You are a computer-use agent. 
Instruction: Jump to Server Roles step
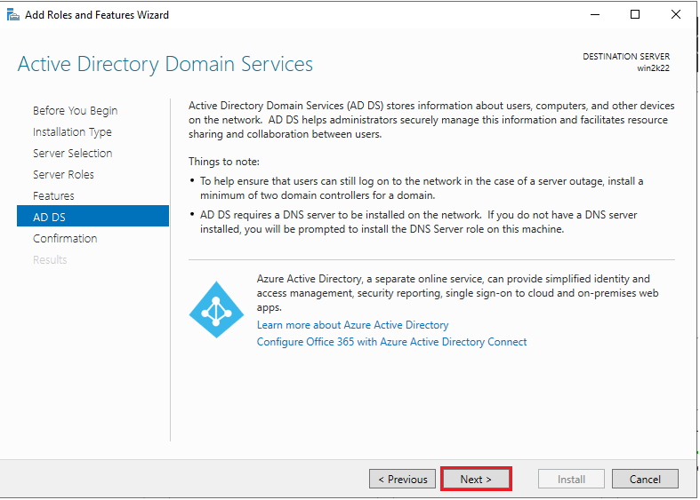(x=63, y=175)
